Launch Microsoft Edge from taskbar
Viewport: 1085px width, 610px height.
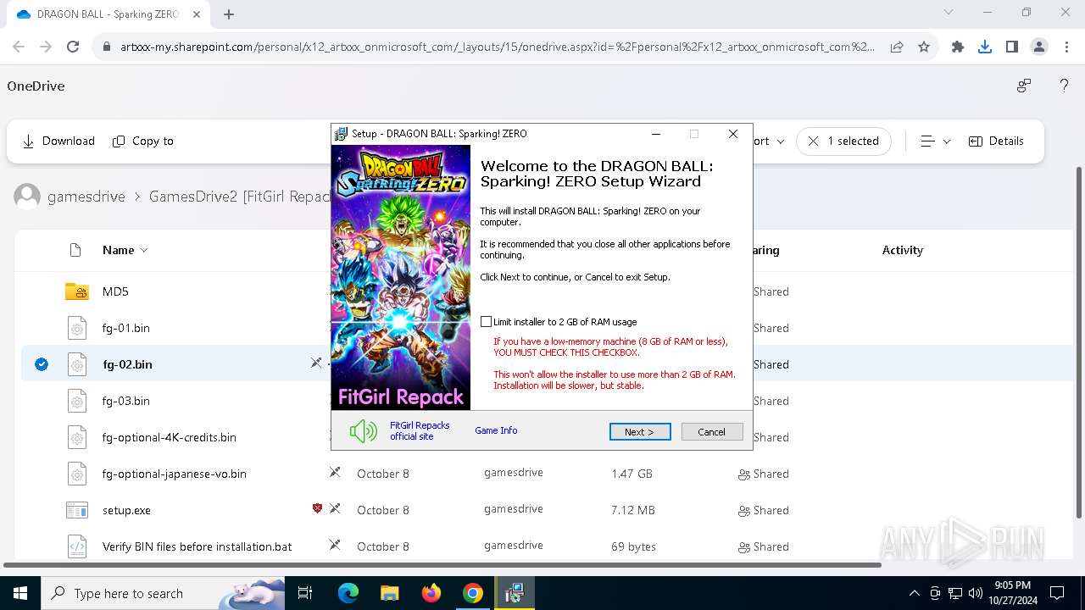click(348, 593)
